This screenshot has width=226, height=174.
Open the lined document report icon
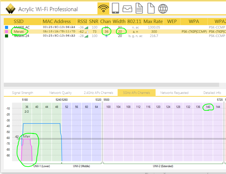pos(139,8)
